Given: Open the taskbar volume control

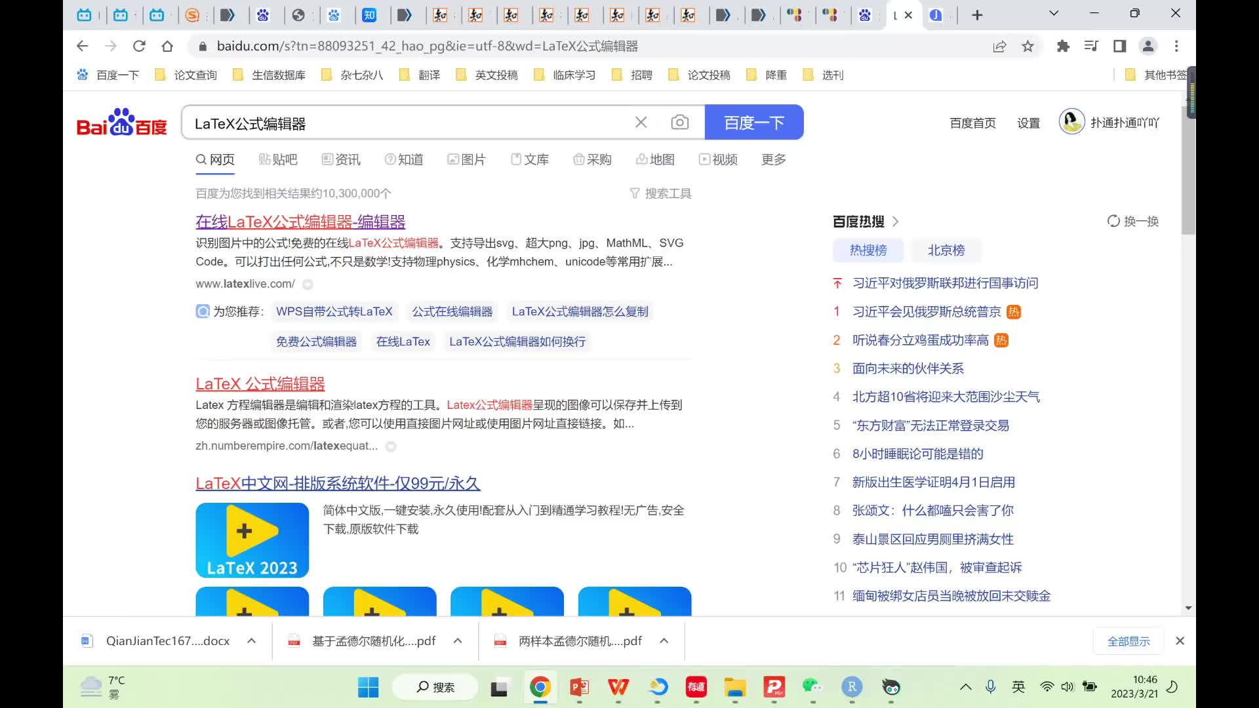Looking at the screenshot, I should pyautogui.click(x=1068, y=687).
